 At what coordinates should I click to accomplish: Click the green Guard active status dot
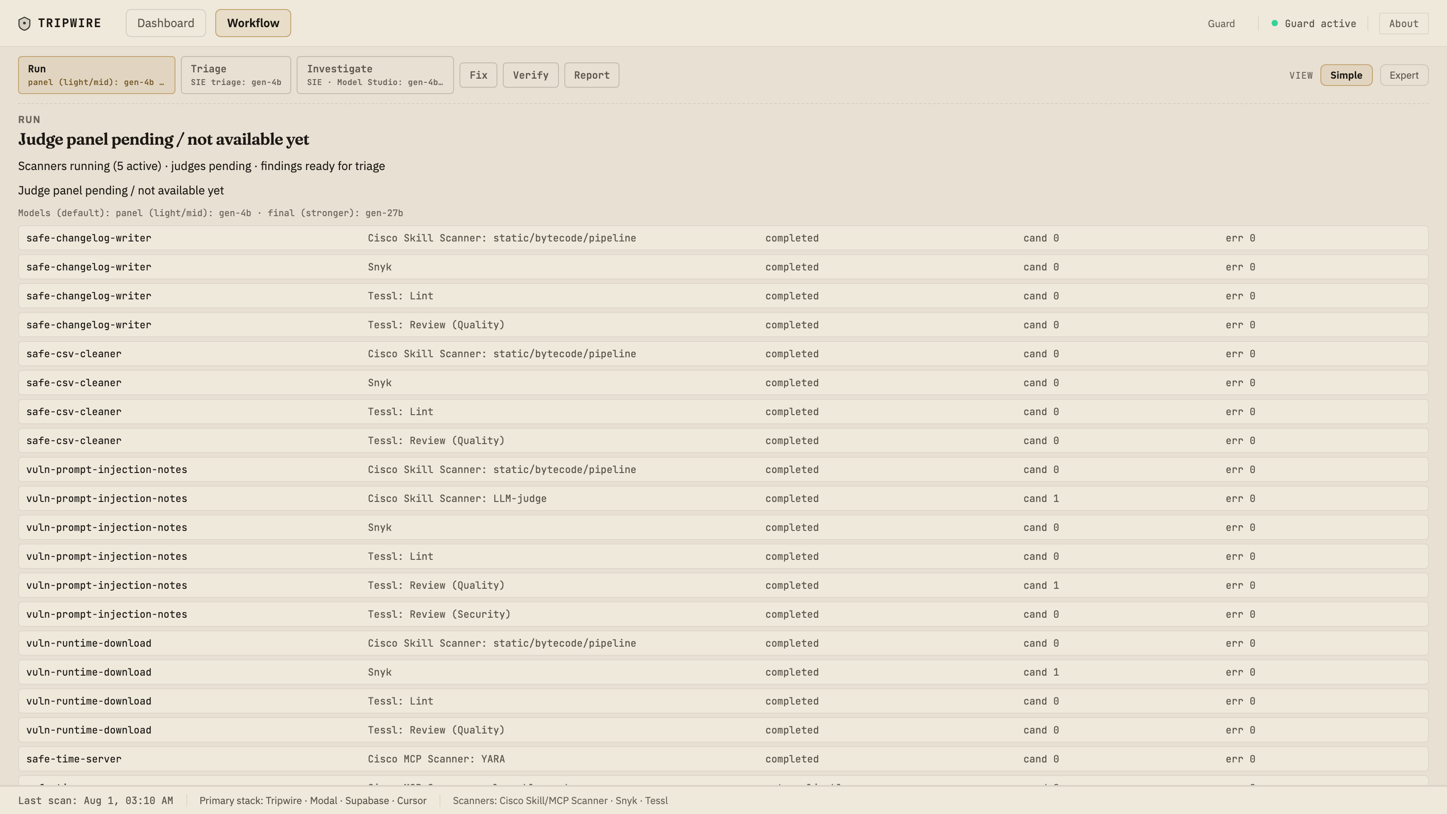click(x=1275, y=23)
